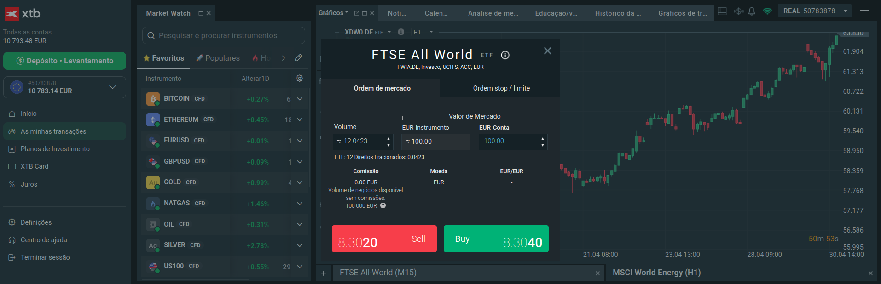Close the FTSE All World order dialog
Viewport: 881px width, 284px height.
[x=547, y=51]
